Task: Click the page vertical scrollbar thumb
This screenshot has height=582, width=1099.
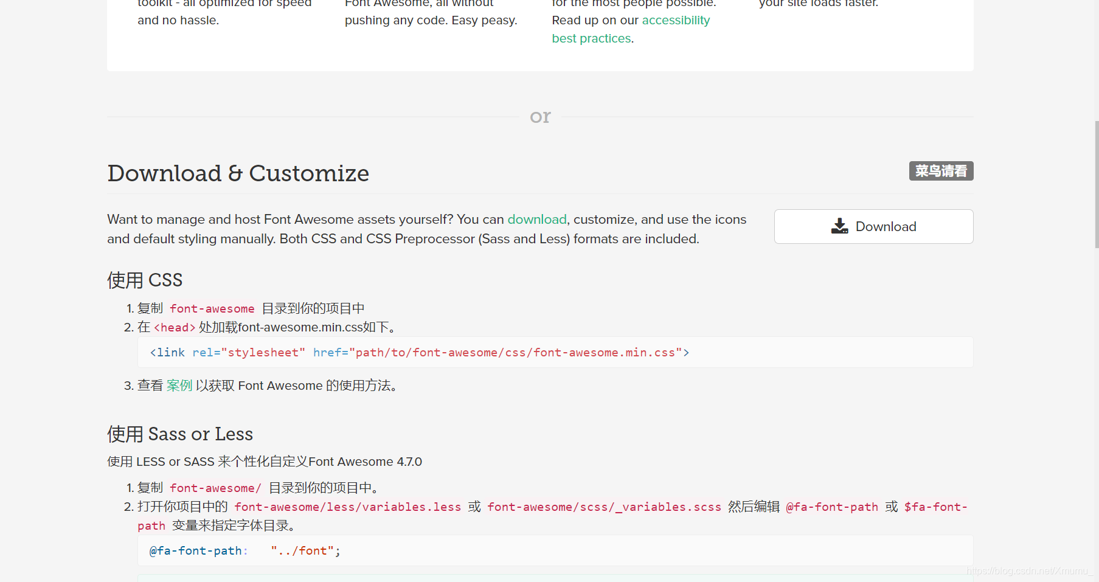Action: 1097,184
